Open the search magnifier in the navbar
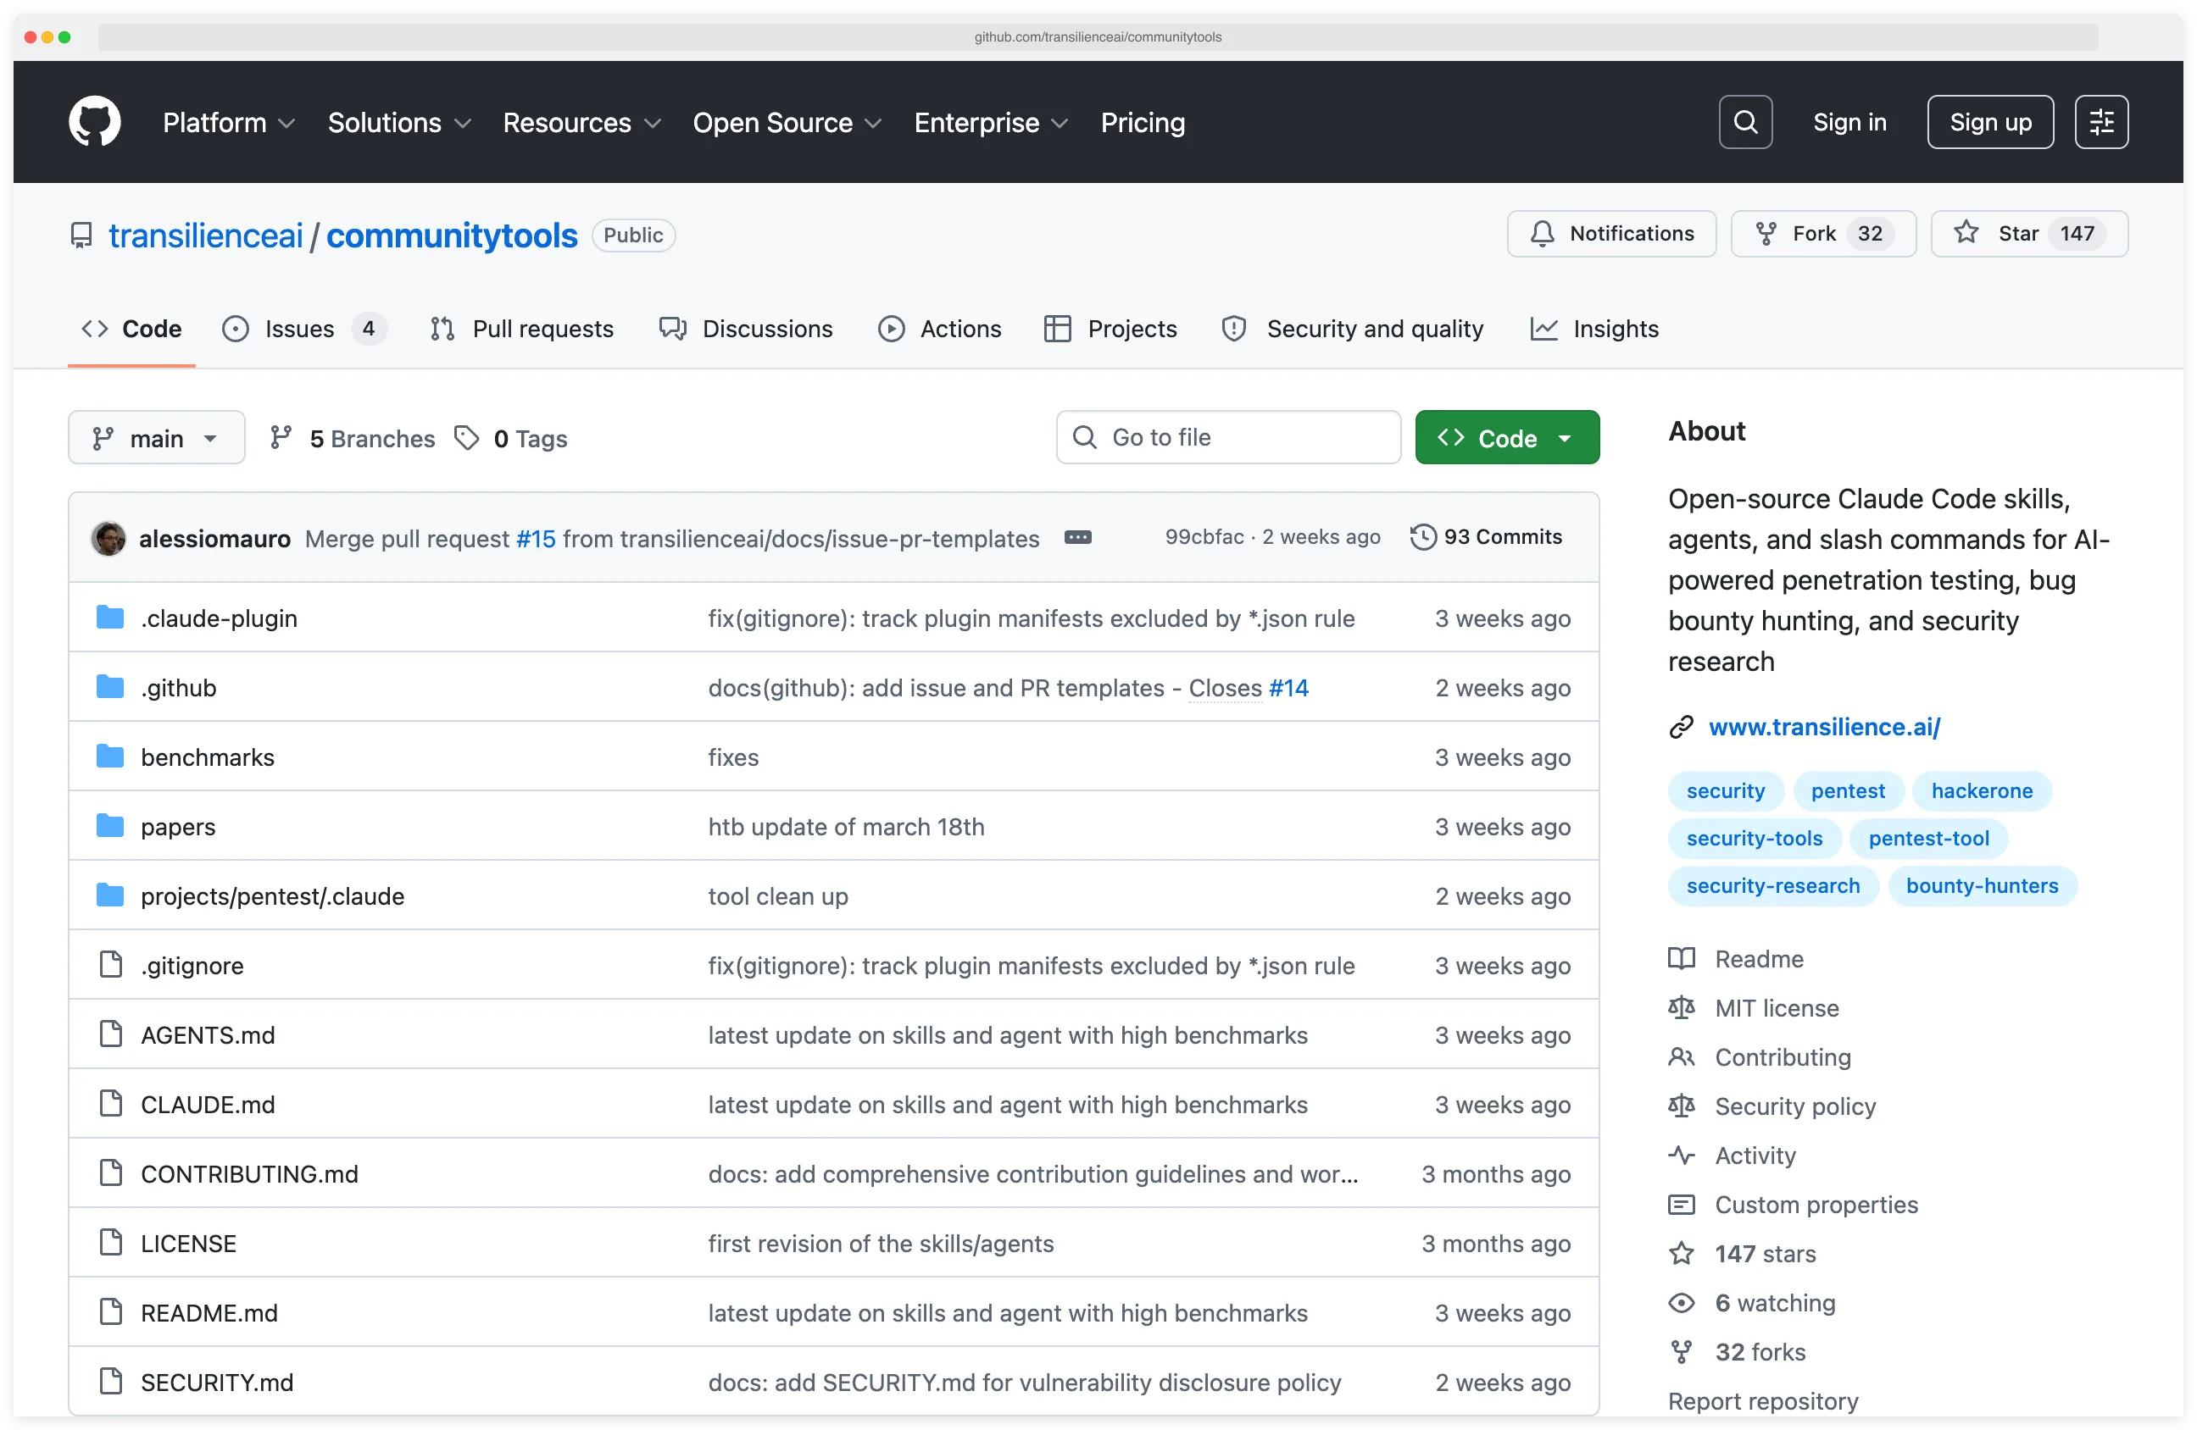Image resolution: width=2197 pixels, height=1430 pixels. 1744,121
